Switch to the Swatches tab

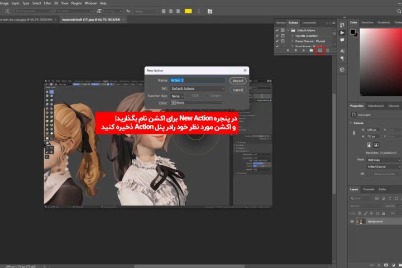point(367,22)
